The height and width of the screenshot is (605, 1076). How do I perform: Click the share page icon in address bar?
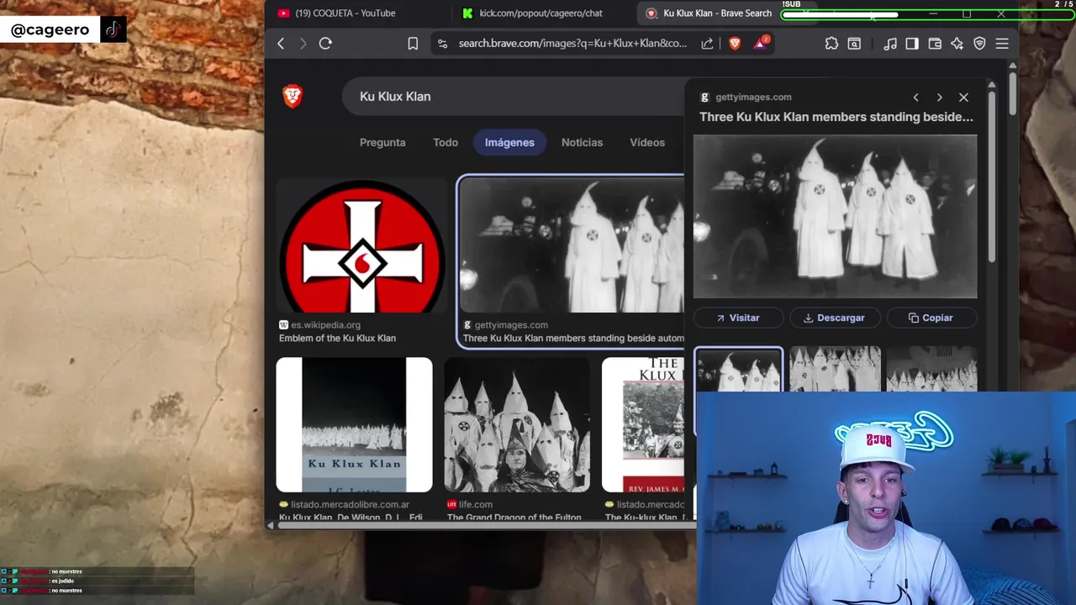click(x=707, y=44)
